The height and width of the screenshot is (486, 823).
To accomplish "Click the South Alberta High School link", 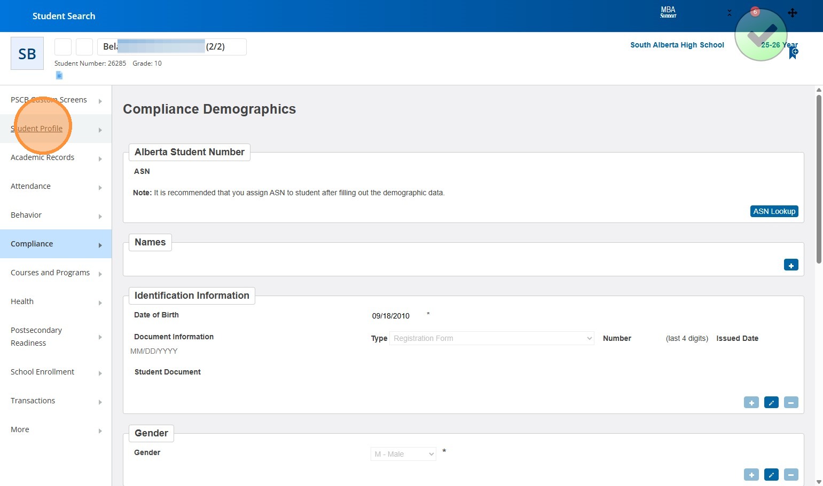I will [x=677, y=45].
